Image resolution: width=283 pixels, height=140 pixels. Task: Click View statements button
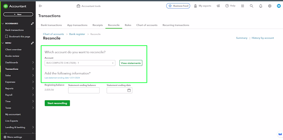click(131, 63)
